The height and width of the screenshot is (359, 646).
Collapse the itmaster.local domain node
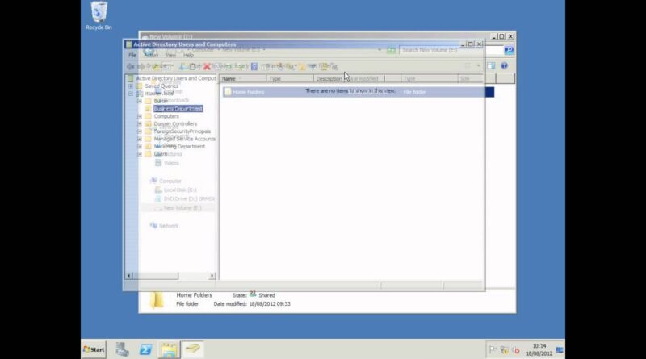(x=131, y=94)
